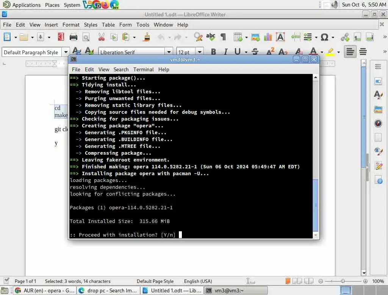Toggle formatting marks pilcrow icon

click(x=223, y=37)
